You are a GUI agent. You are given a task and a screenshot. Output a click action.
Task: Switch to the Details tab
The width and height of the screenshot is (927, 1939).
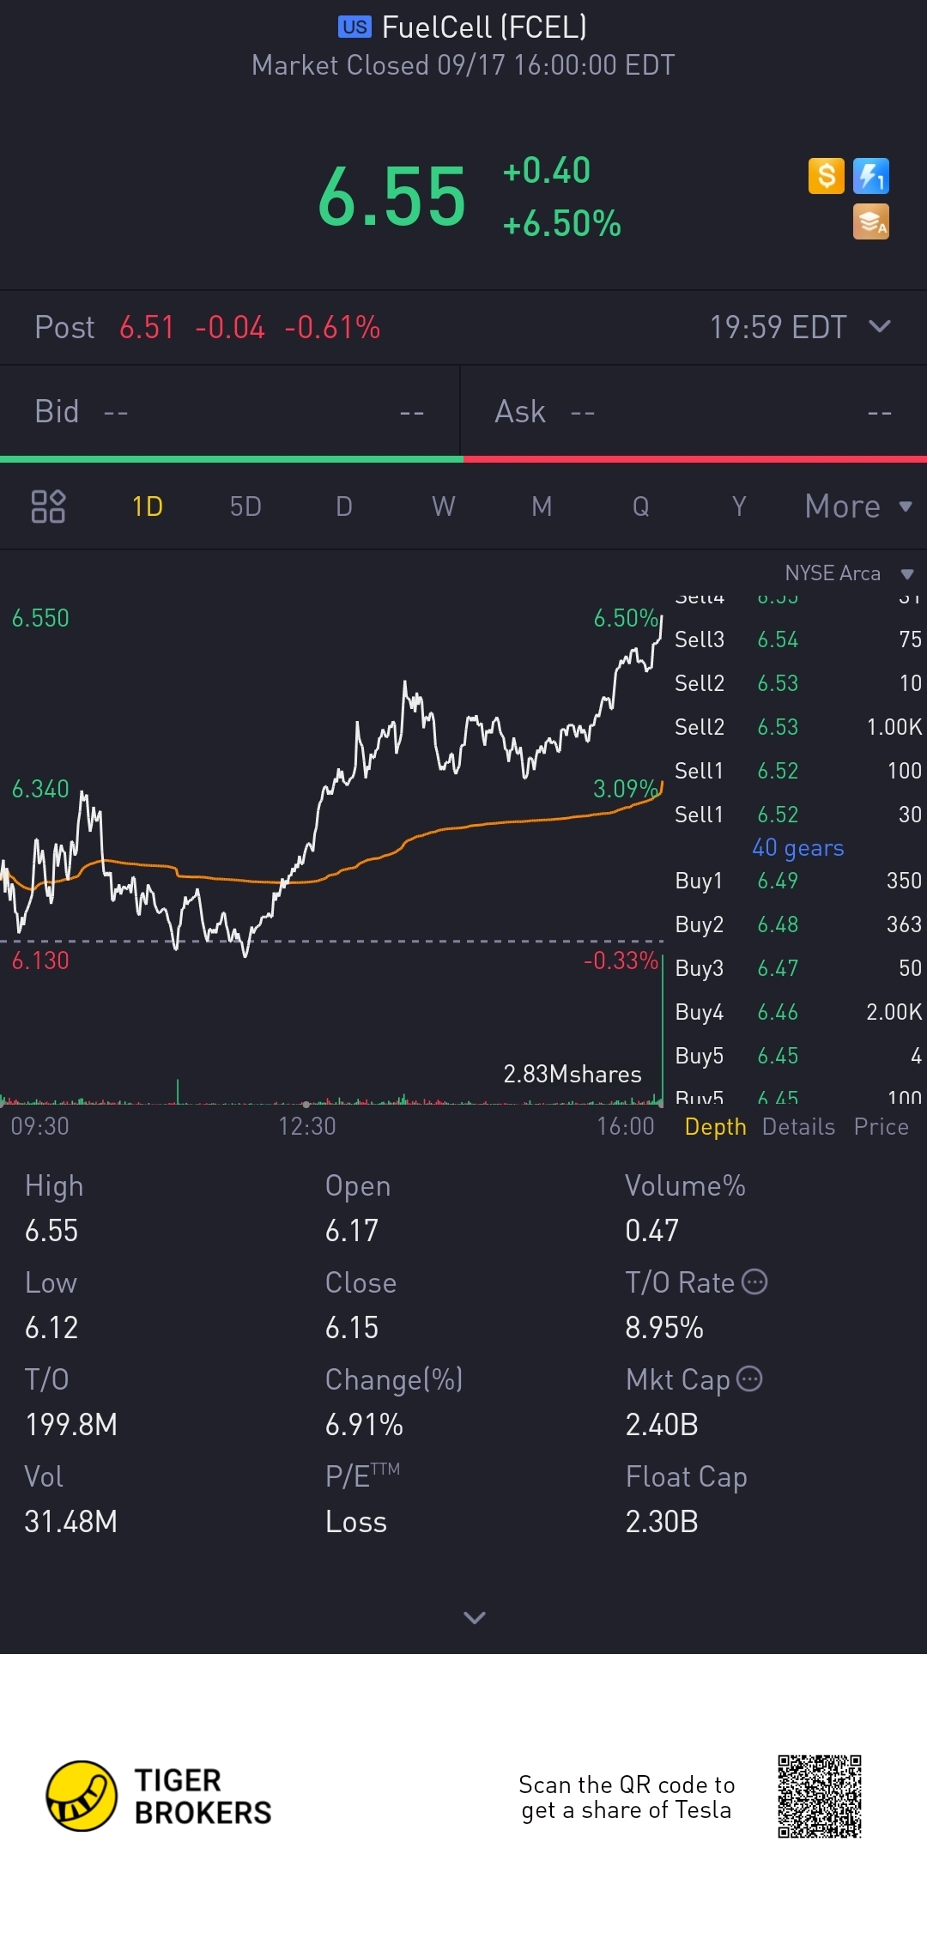798,1127
